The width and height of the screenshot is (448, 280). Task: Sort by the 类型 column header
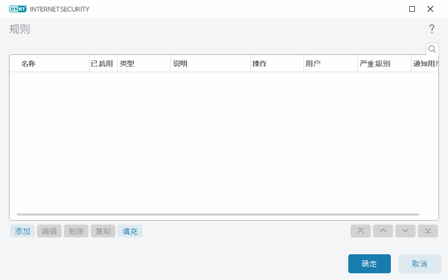[x=144, y=63]
